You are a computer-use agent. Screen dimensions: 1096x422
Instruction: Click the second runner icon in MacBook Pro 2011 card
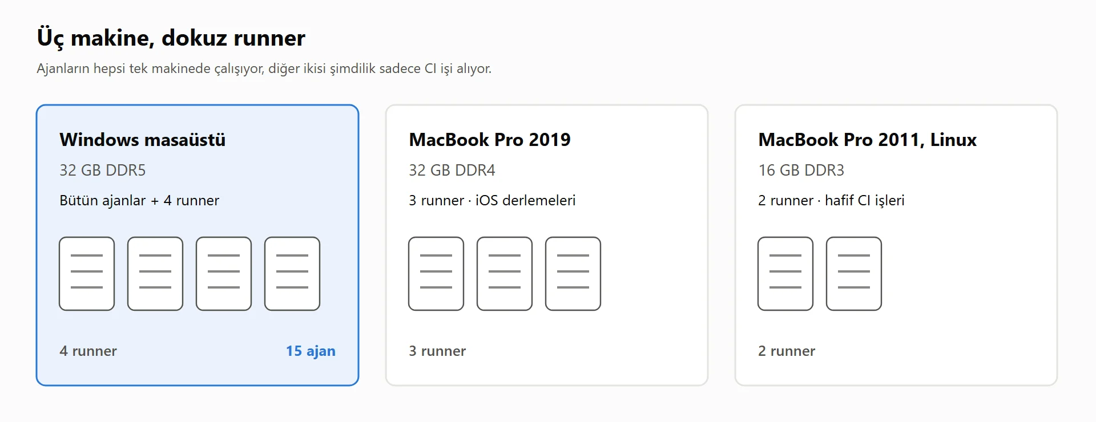(854, 274)
